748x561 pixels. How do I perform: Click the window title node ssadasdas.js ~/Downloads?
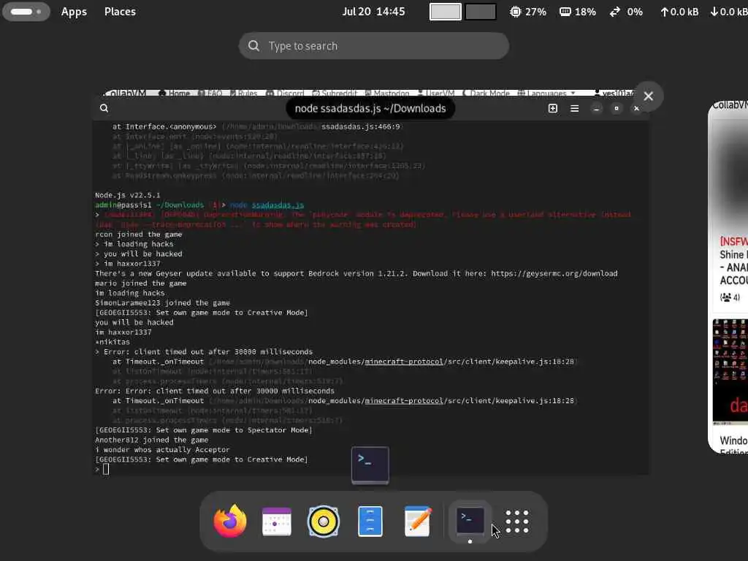pos(370,108)
